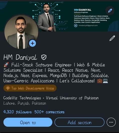Click the rocket emoji in headline
119x133 pixels.
[x=6, y=65]
